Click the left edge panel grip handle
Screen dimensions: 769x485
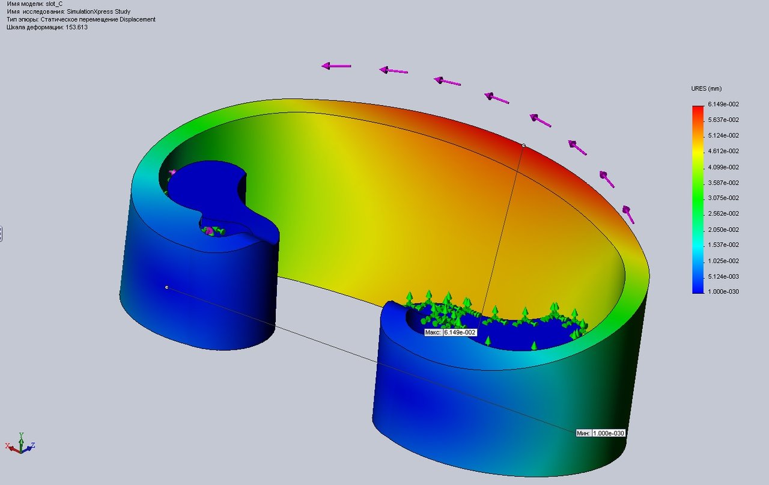(x=1, y=233)
